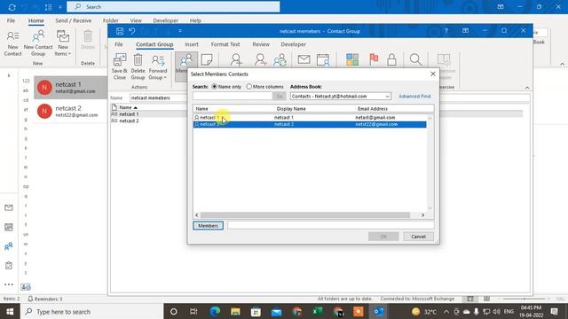Open Tasks using the clipboard navigation icon
Viewport: 568px width, 319px height.
tap(9, 266)
